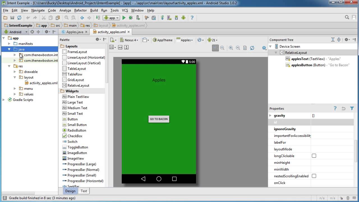Viewport: 359px width, 202px height.
Task: Close the activity_apples.xml tab
Action: click(129, 32)
